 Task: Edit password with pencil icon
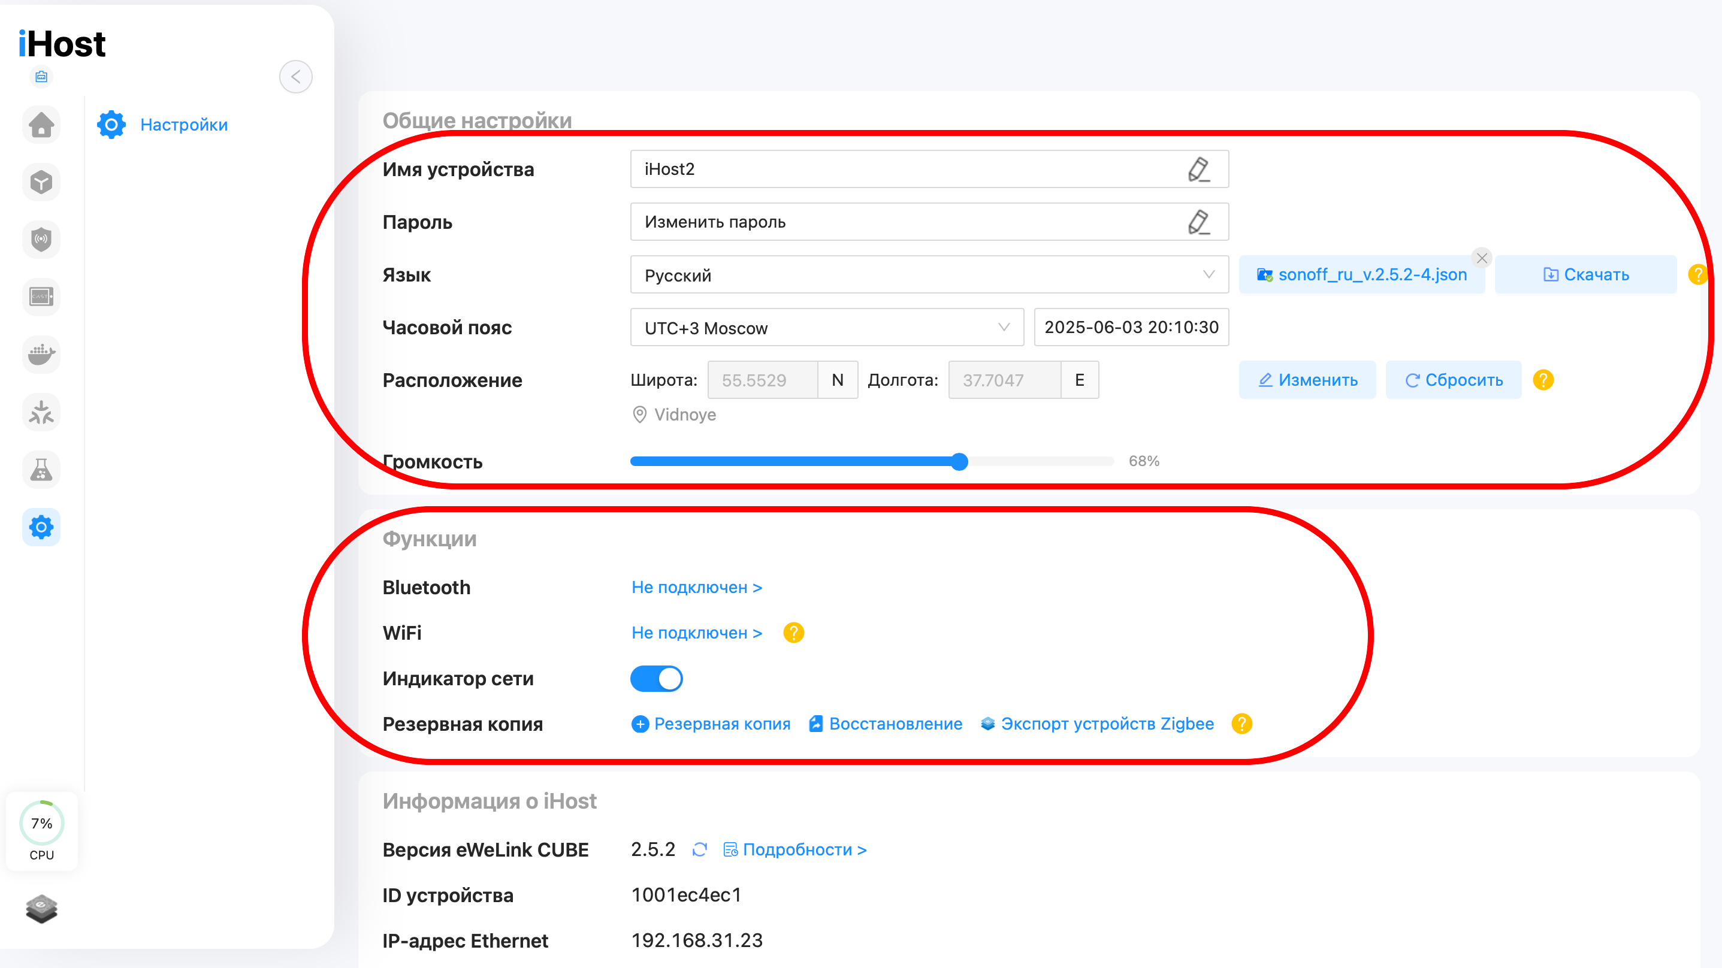click(x=1198, y=222)
